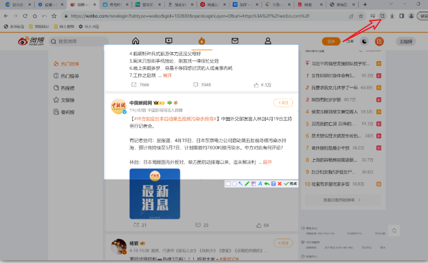Open the Weibo hot flame tab
This screenshot has height=263, width=428.
click(x=201, y=41)
